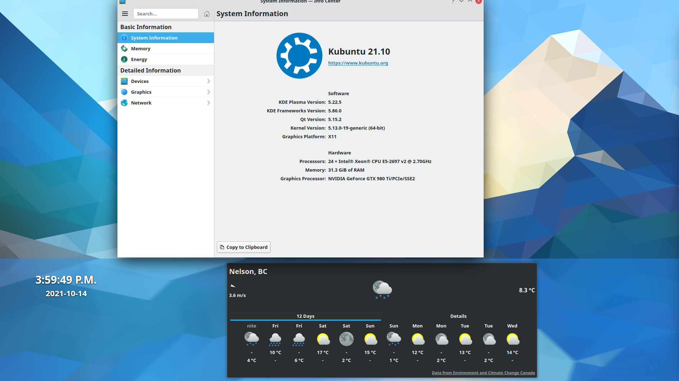Switch to the 12 Days tab
The width and height of the screenshot is (679, 381).
[x=306, y=316]
